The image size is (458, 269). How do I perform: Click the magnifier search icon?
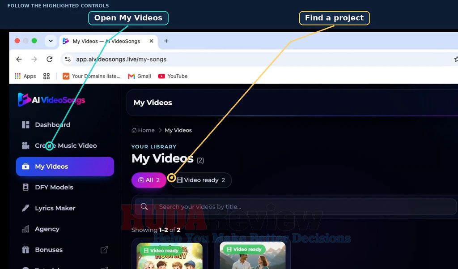144,206
